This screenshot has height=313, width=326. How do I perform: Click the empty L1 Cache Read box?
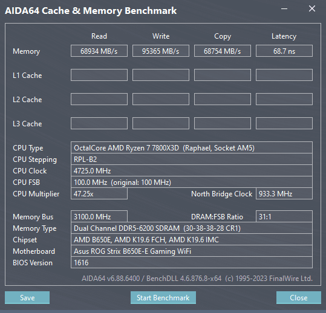tap(99, 75)
